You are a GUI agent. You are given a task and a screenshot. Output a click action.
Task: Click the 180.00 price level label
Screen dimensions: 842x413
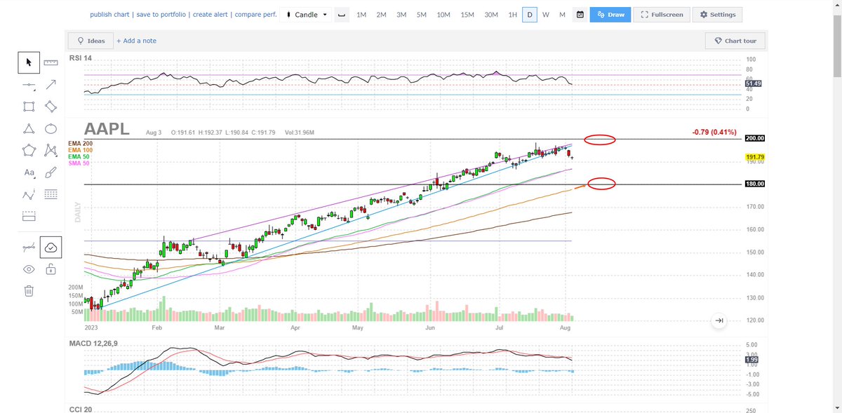click(x=755, y=184)
